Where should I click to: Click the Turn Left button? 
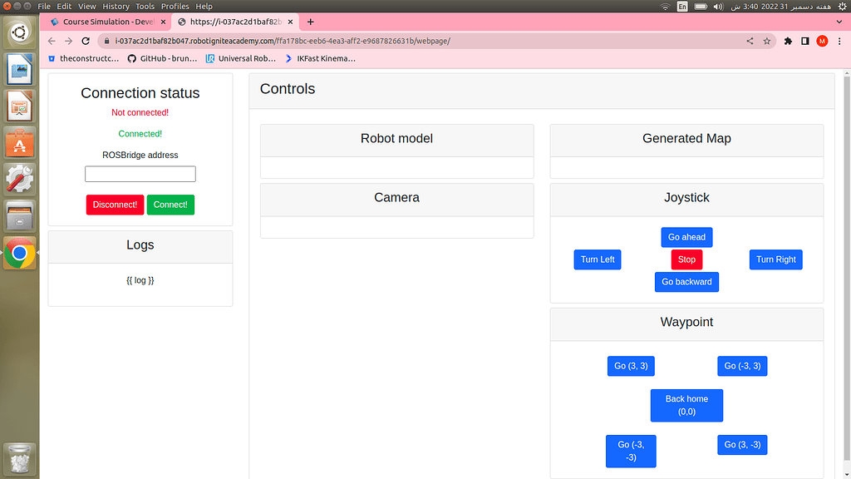pos(598,259)
